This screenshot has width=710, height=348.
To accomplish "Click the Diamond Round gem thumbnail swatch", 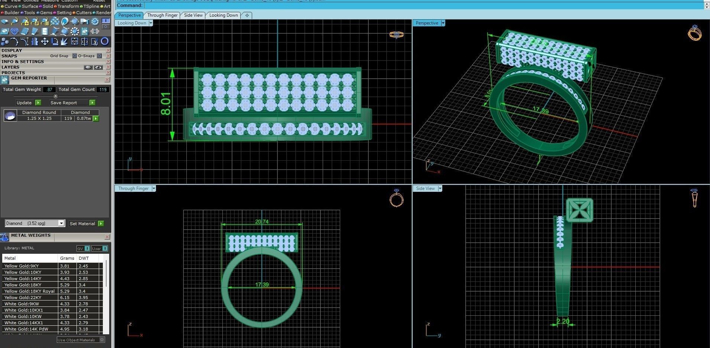I will click(x=10, y=116).
